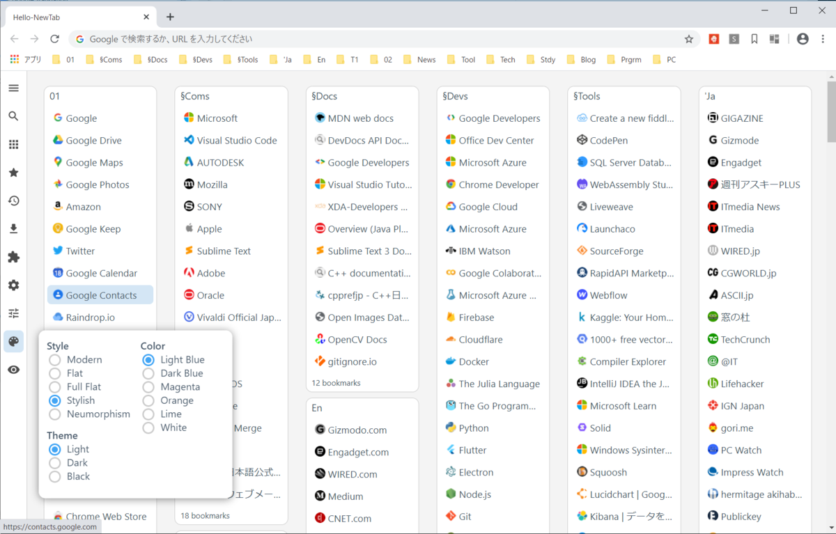Select the Magenta color option
Image resolution: width=836 pixels, height=534 pixels.
coord(148,387)
